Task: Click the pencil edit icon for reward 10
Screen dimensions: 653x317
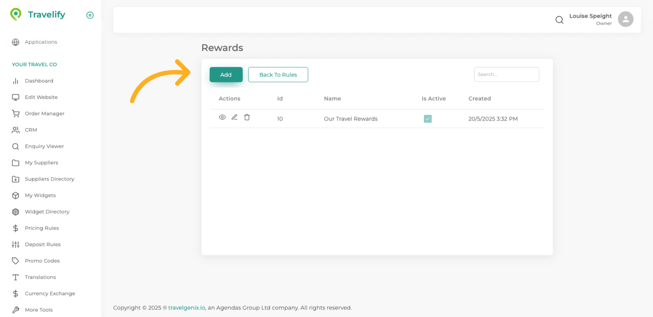Action: pos(234,117)
